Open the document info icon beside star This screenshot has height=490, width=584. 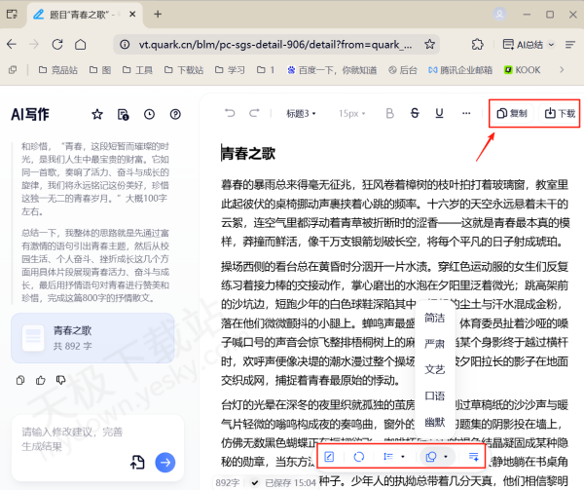pyautogui.click(x=124, y=114)
